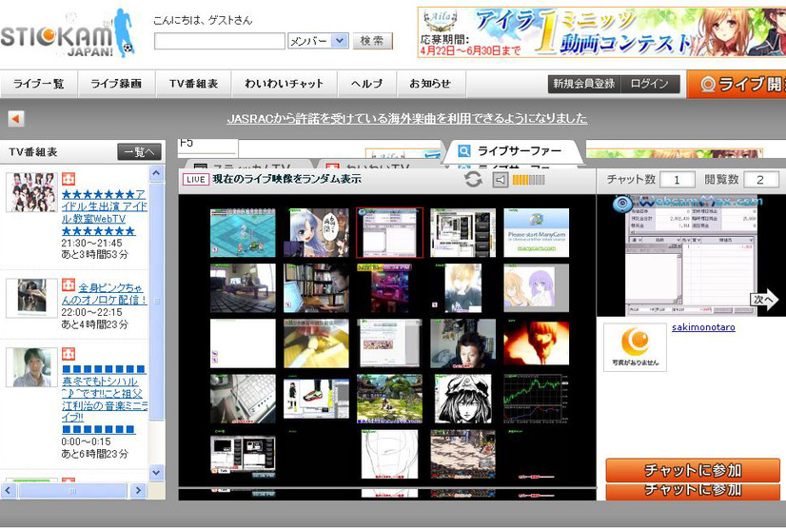Open the member search type dropdown
Image resolution: width=786 pixels, height=529 pixels.
[319, 41]
